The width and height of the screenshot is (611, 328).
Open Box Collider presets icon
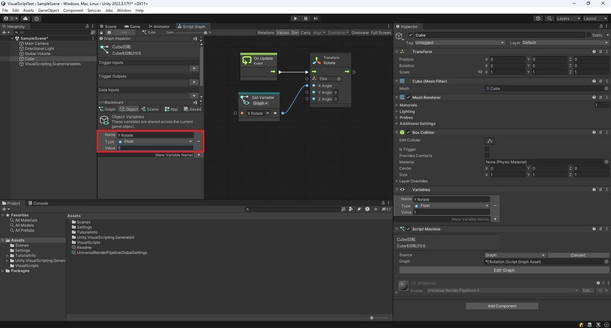pyautogui.click(x=600, y=132)
